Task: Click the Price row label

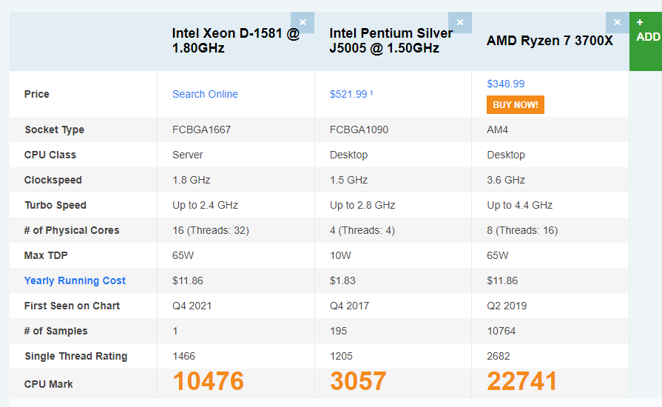Action: [37, 94]
